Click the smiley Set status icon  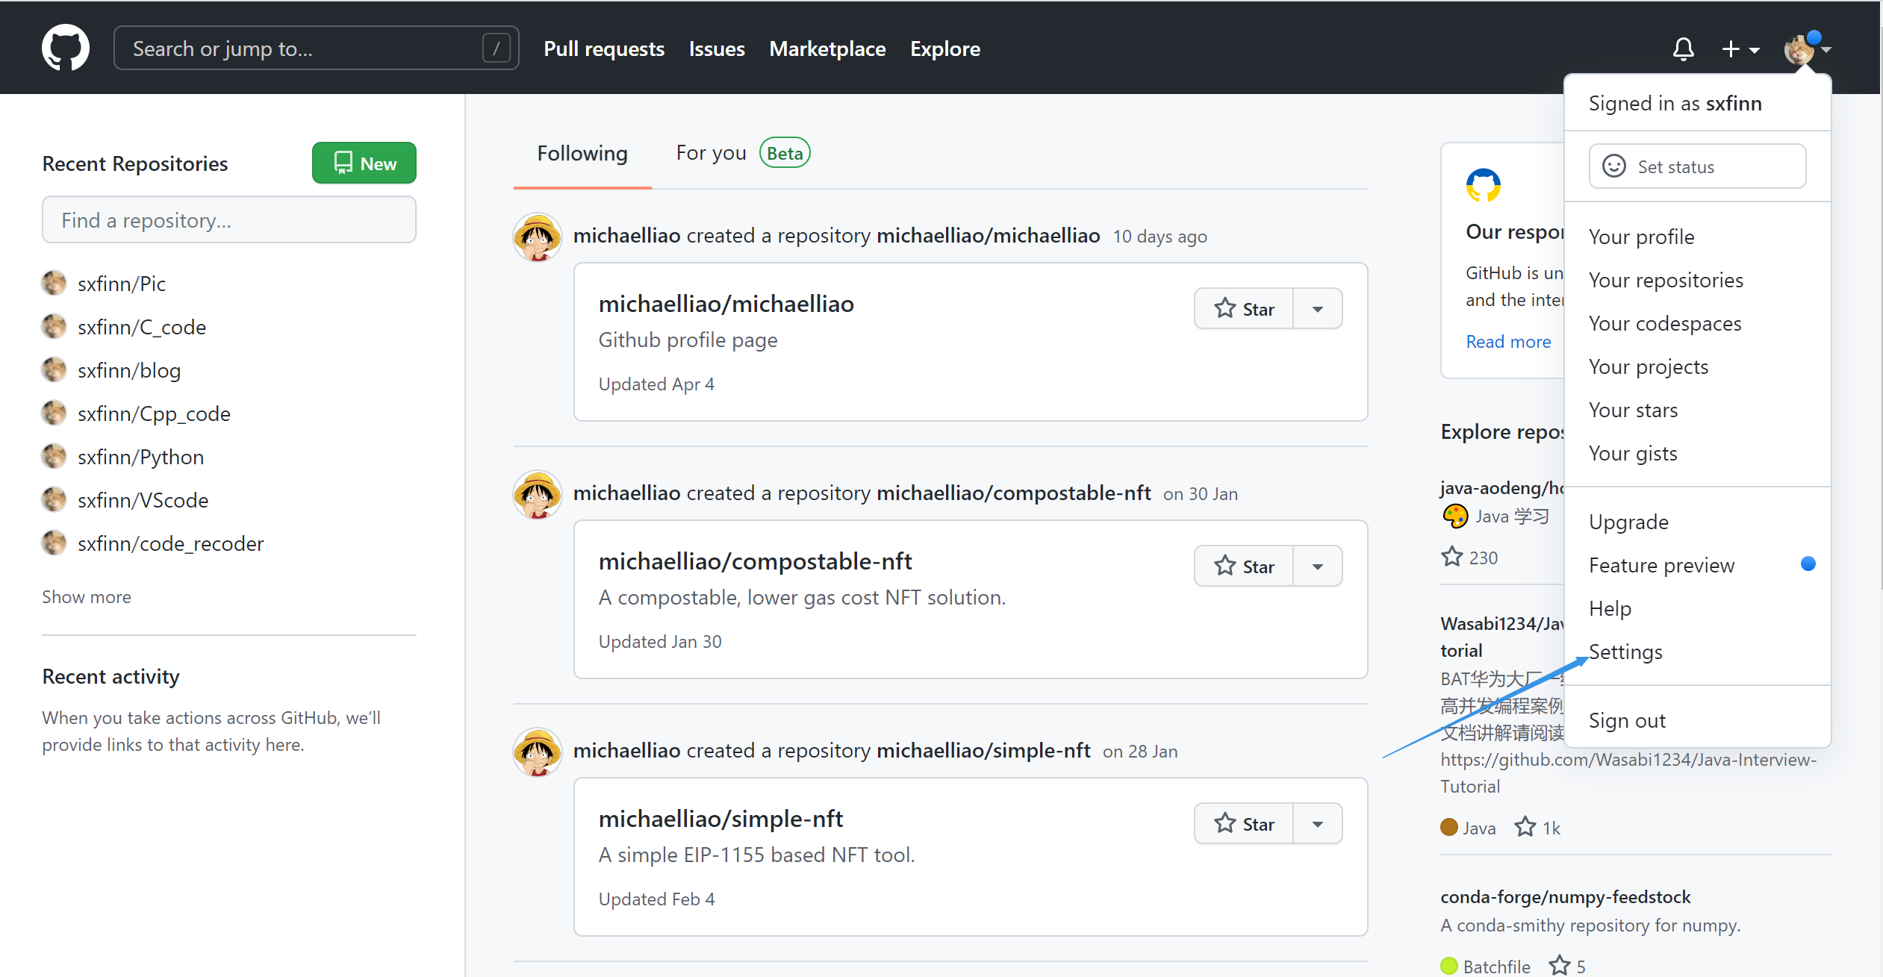(x=1614, y=166)
